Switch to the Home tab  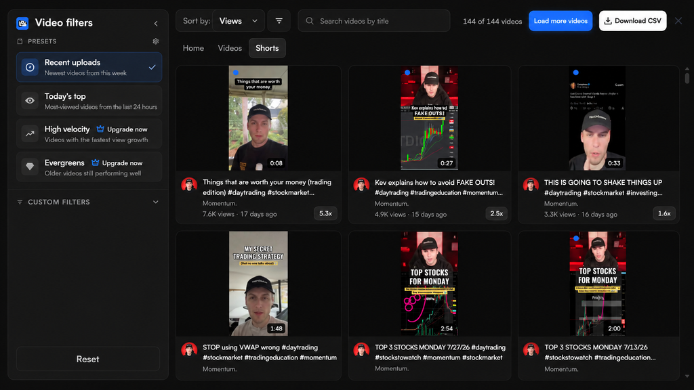tap(193, 48)
